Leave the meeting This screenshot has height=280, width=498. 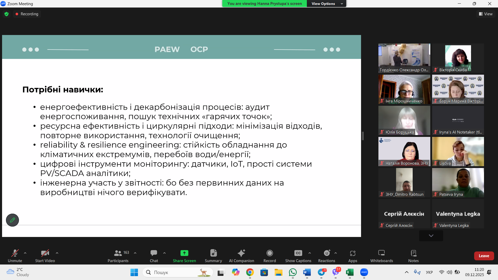(484, 255)
